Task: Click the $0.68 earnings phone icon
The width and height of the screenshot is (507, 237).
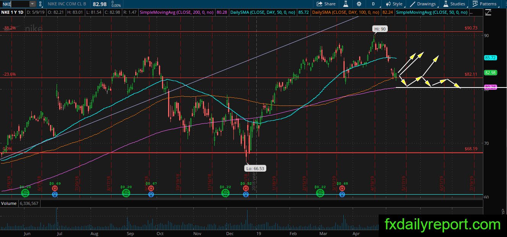Action: point(342,188)
